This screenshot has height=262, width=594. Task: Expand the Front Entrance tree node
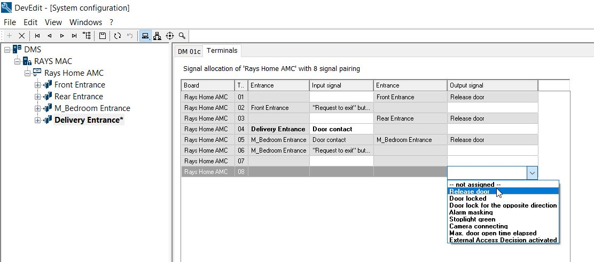[37, 85]
